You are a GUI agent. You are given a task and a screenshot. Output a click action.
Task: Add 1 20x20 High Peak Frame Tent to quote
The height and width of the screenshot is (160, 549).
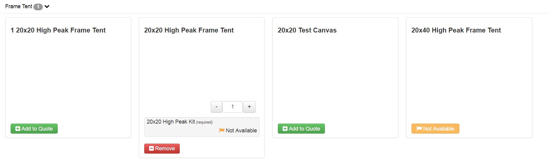(x=34, y=129)
